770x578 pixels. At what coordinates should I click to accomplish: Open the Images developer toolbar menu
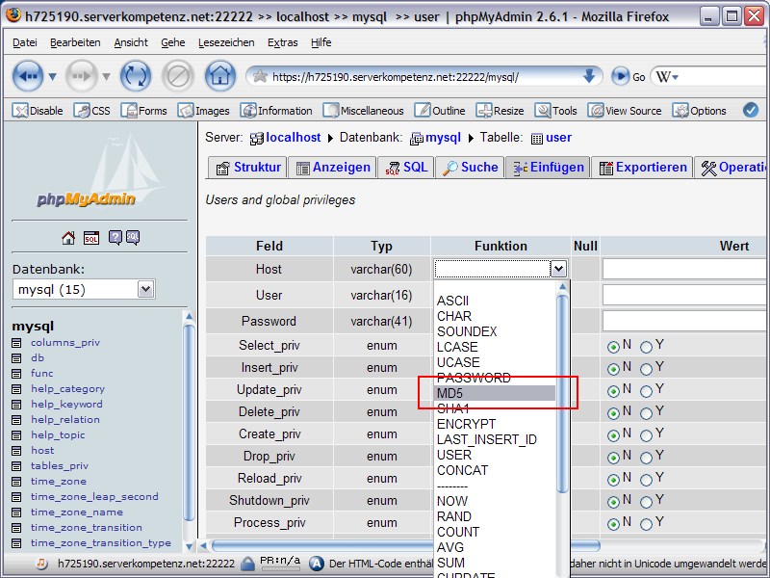point(204,111)
